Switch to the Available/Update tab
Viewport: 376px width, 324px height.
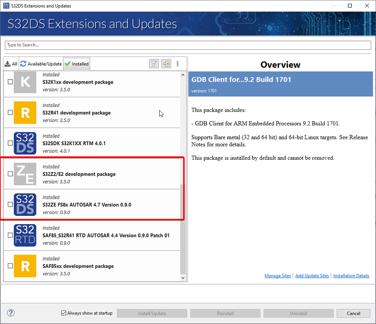tap(41, 64)
